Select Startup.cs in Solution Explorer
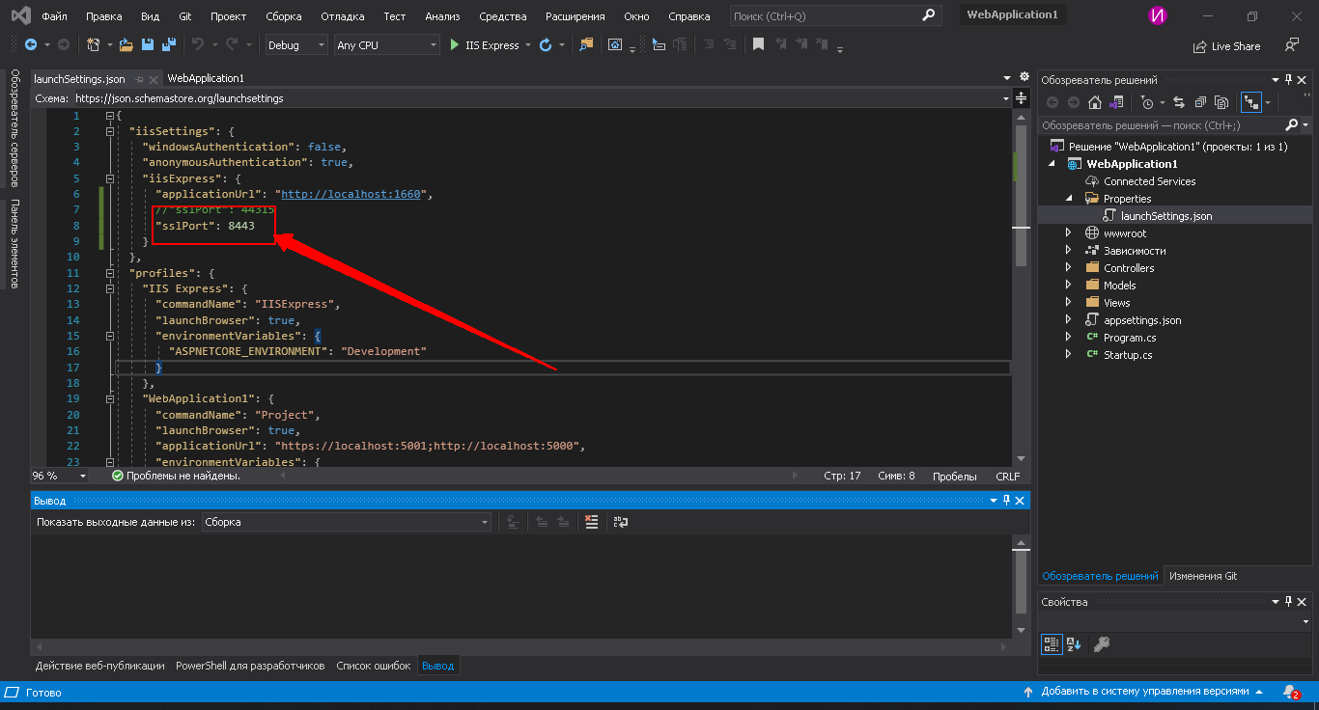Image resolution: width=1319 pixels, height=710 pixels. 1127,355
